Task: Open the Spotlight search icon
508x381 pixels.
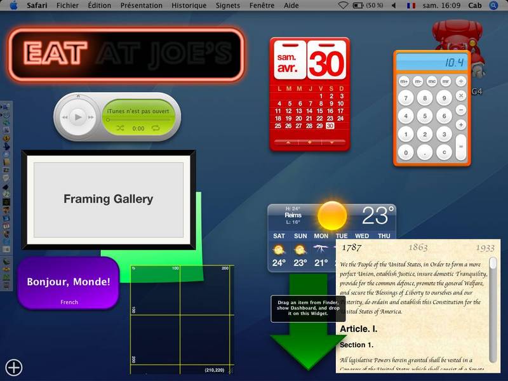Action: tap(493, 6)
